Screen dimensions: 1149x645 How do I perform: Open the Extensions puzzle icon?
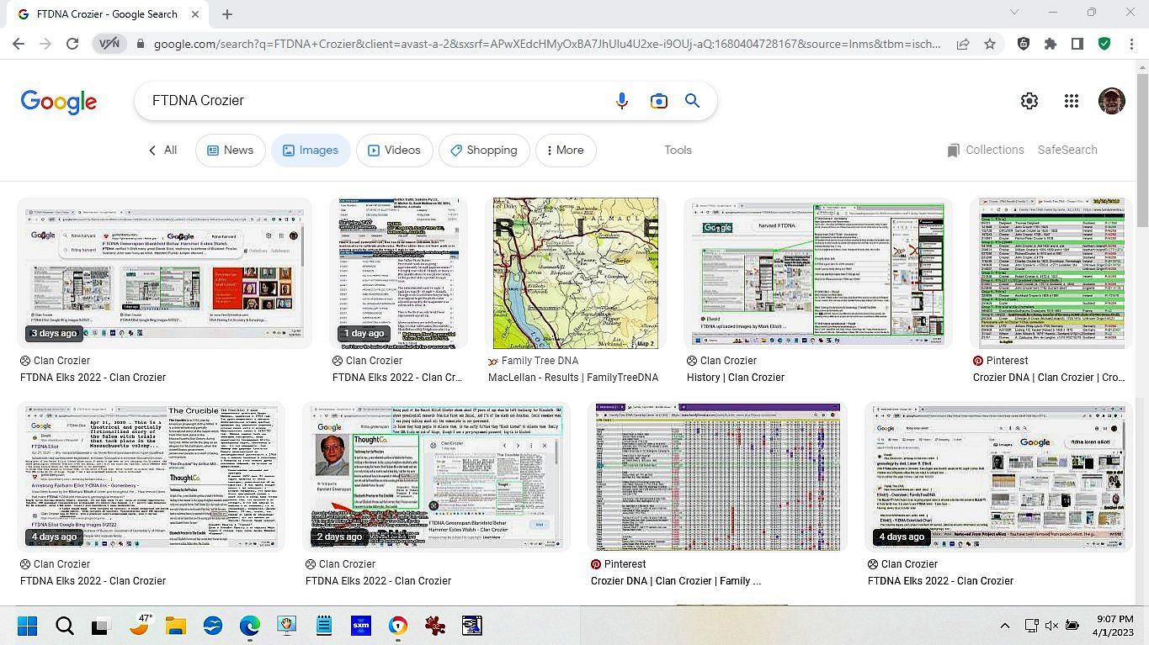point(1051,44)
